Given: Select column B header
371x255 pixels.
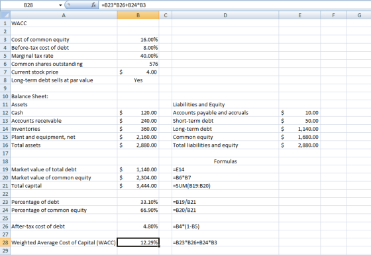Looking at the screenshot, I should 138,15.
